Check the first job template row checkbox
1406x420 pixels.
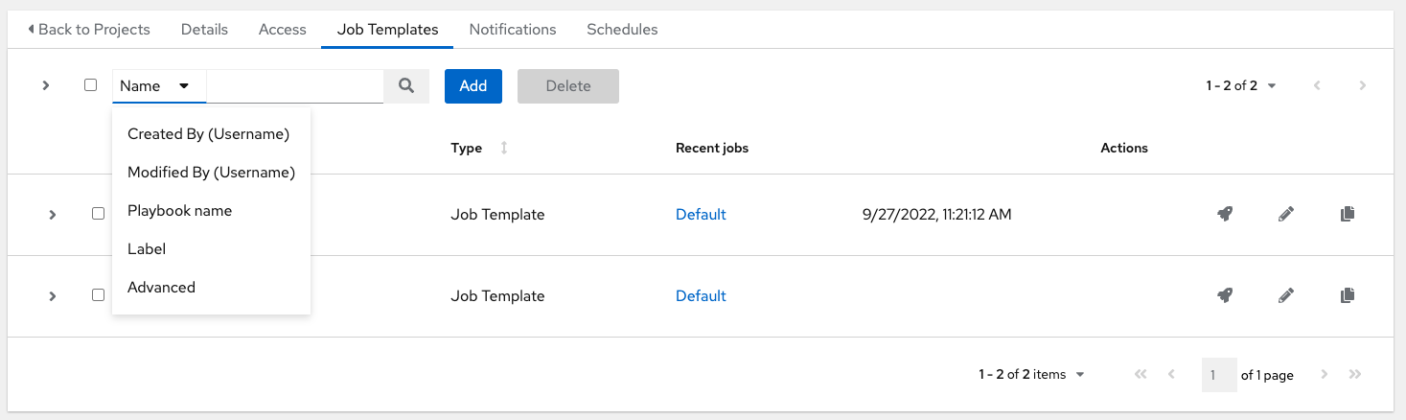point(98,214)
